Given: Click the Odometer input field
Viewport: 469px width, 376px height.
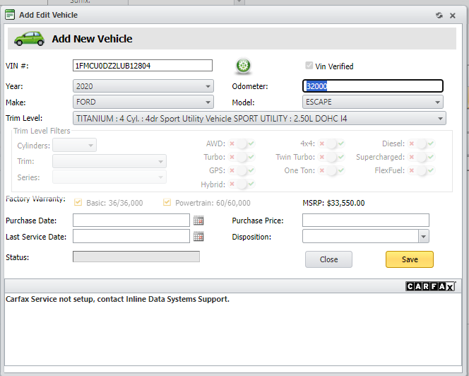Looking at the screenshot, I should [x=373, y=86].
